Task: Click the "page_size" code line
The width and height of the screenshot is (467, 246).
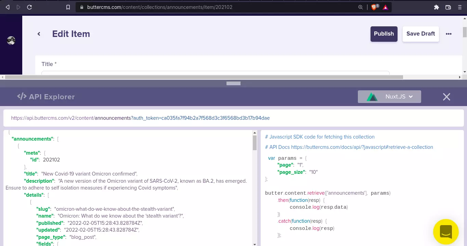Action: point(297,172)
